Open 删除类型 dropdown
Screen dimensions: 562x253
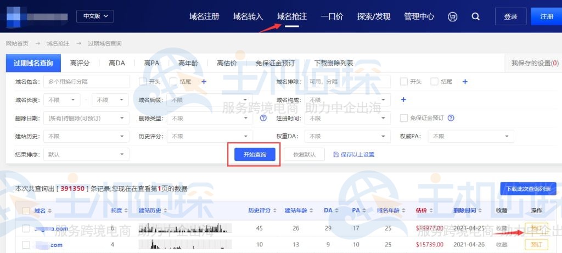210,118
